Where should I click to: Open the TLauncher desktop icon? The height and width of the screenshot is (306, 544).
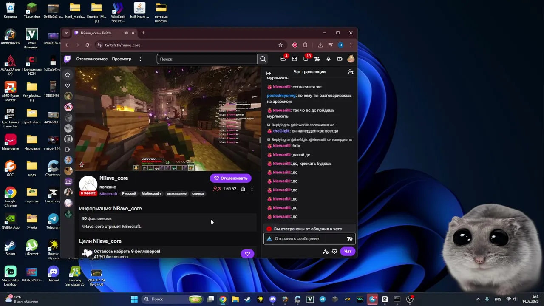(x=32, y=11)
